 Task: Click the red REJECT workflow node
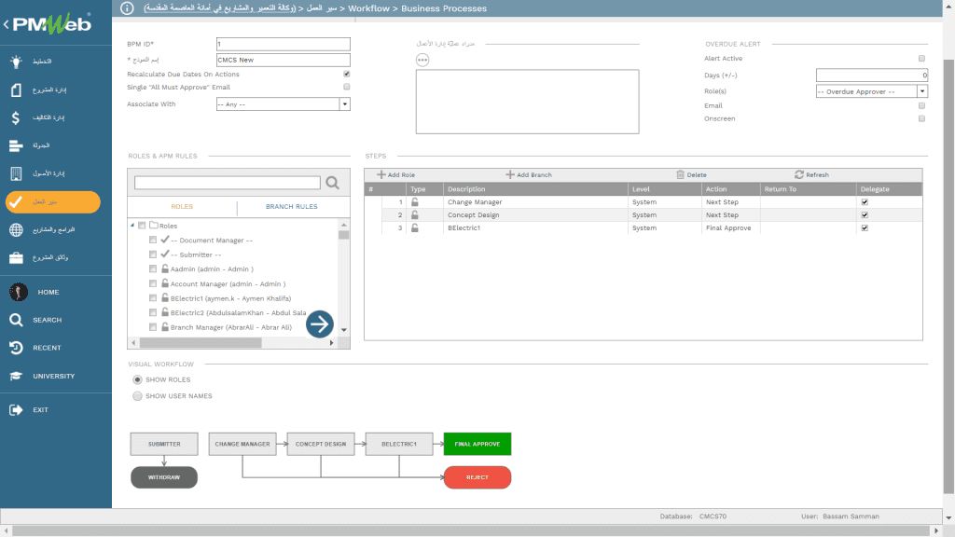[x=477, y=477]
